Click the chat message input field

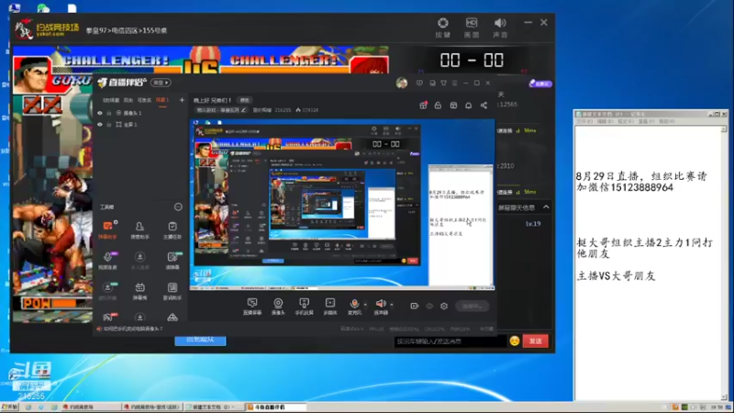[450, 341]
